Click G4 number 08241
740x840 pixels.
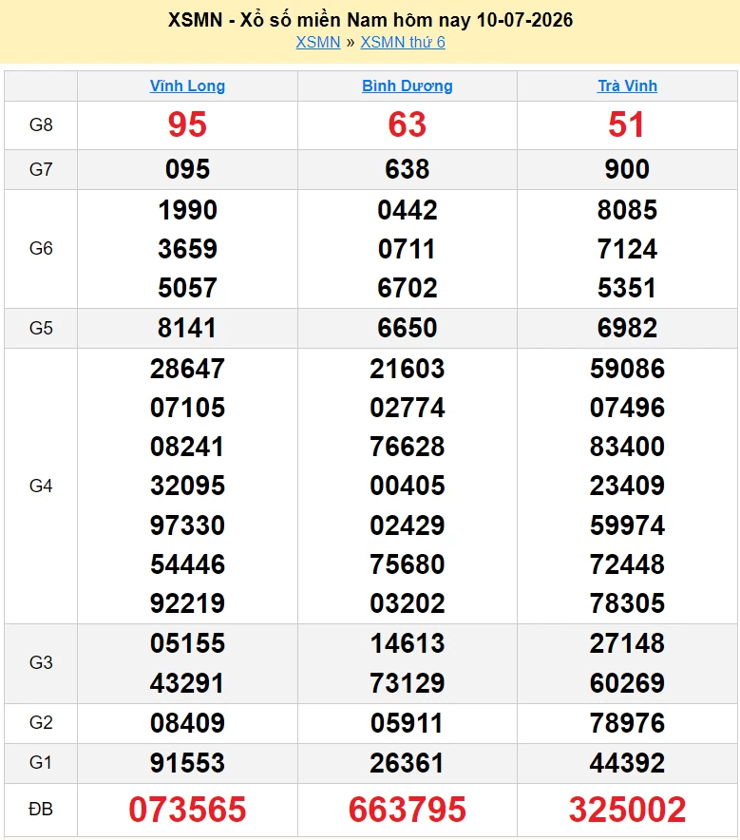click(187, 447)
